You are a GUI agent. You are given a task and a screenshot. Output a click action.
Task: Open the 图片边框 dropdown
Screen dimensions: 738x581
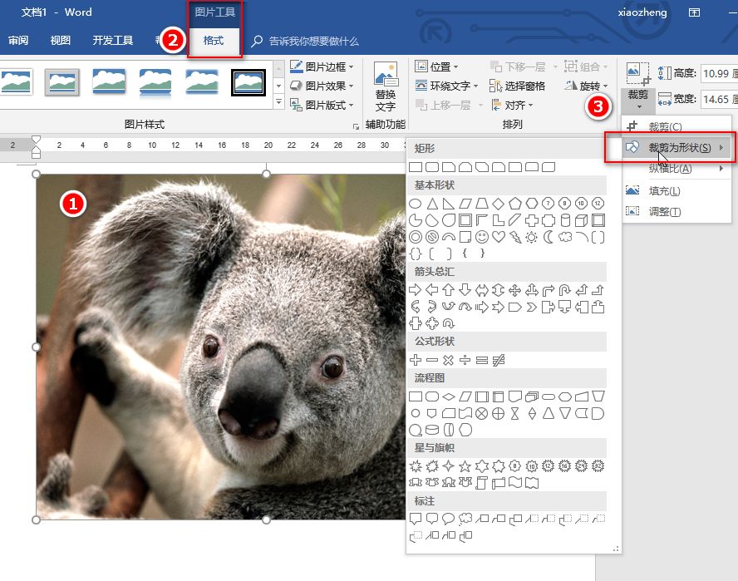(324, 66)
